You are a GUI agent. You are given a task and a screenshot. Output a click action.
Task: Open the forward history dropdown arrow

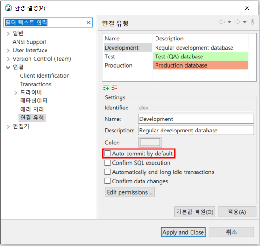pyautogui.click(x=245, y=22)
